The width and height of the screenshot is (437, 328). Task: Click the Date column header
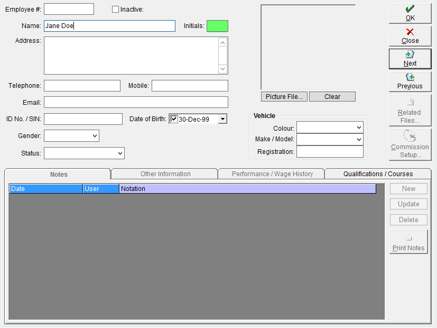[46, 188]
